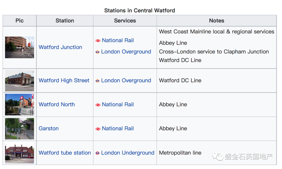Open the Garston station thumbnail

20,129
